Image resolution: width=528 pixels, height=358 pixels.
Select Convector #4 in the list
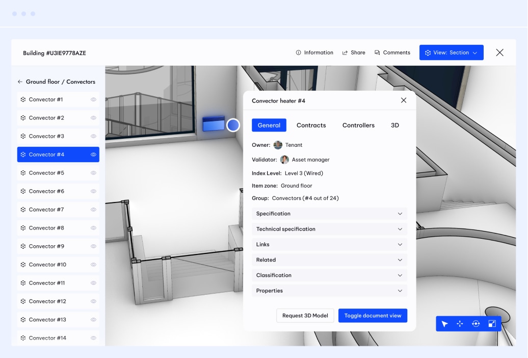click(58, 155)
